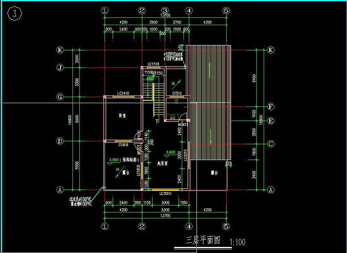The image size is (347, 253).
Task: Select the toilet fixture symbol in bathroom
Action: [172, 117]
